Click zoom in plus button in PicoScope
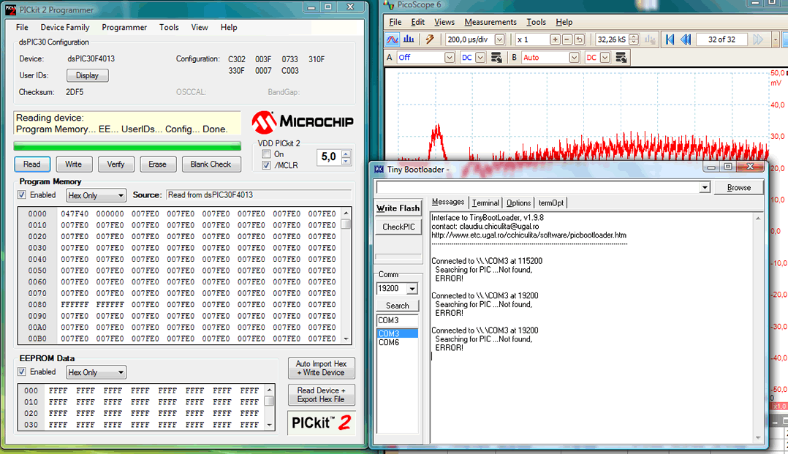This screenshot has height=454, width=788. coord(555,39)
